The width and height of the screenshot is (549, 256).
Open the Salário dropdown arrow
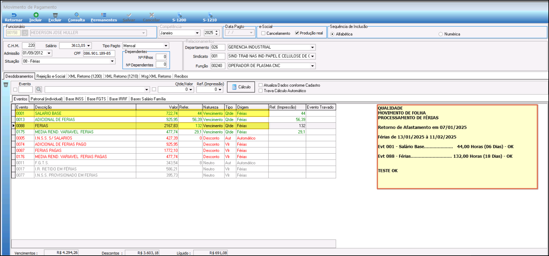(89, 46)
